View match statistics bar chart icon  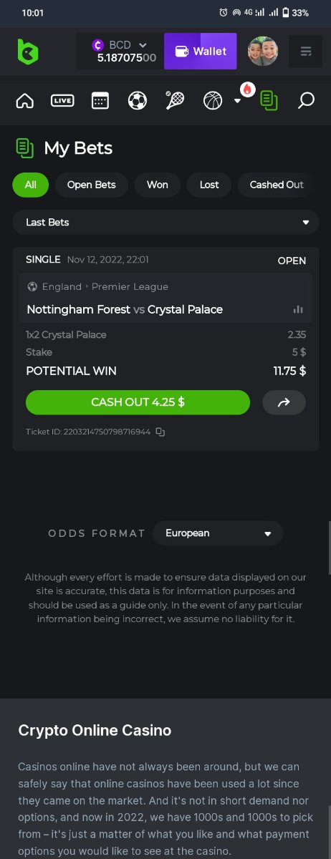tap(298, 309)
